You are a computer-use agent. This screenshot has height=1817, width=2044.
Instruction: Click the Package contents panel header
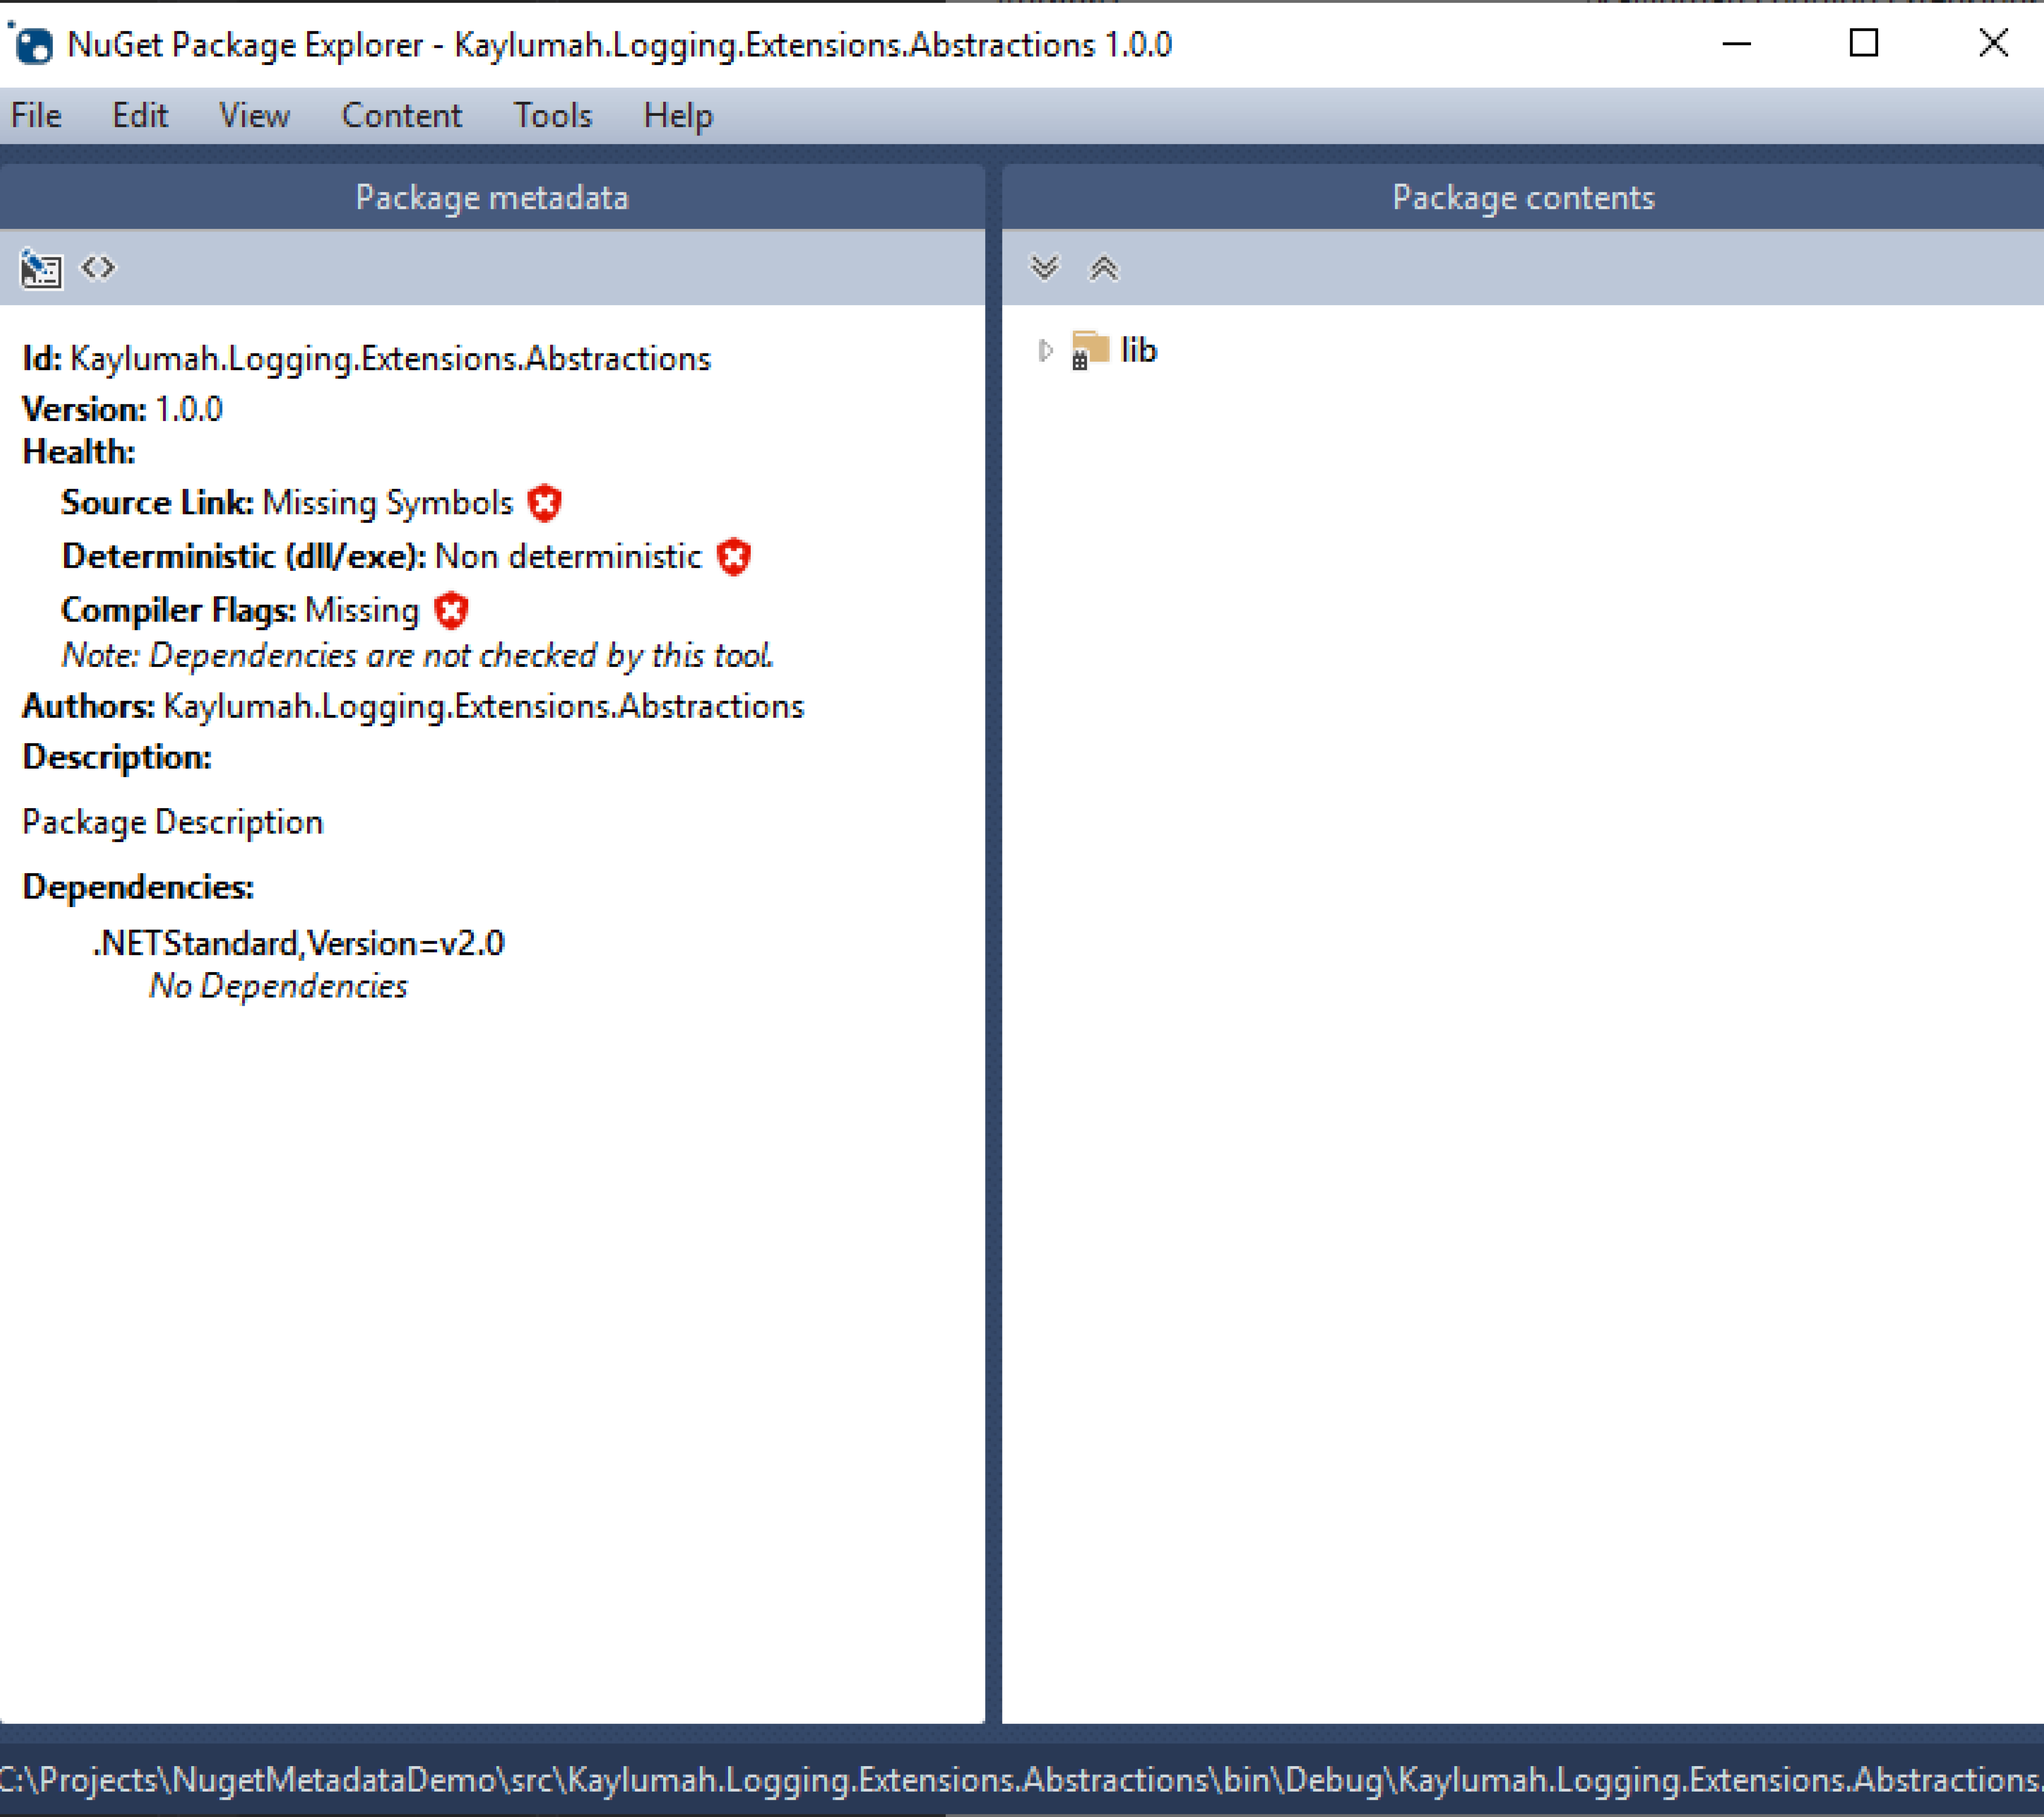click(x=1523, y=197)
